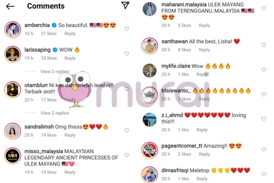Tap heart next to maharani.malaysia comment
Viewport: 274px width, 183px height.
(x=263, y=8)
